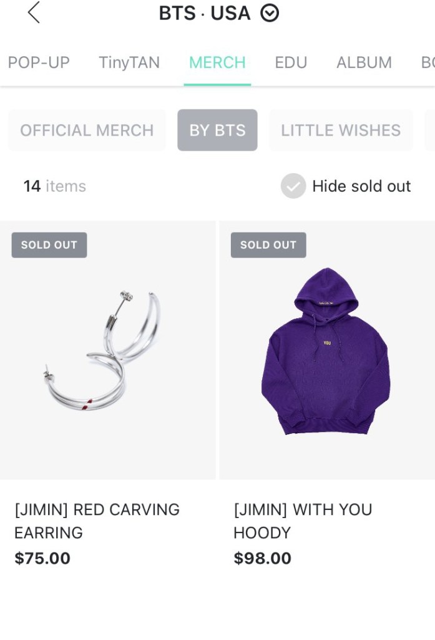Filter by OFFICIAL MERCH category

pyautogui.click(x=87, y=130)
